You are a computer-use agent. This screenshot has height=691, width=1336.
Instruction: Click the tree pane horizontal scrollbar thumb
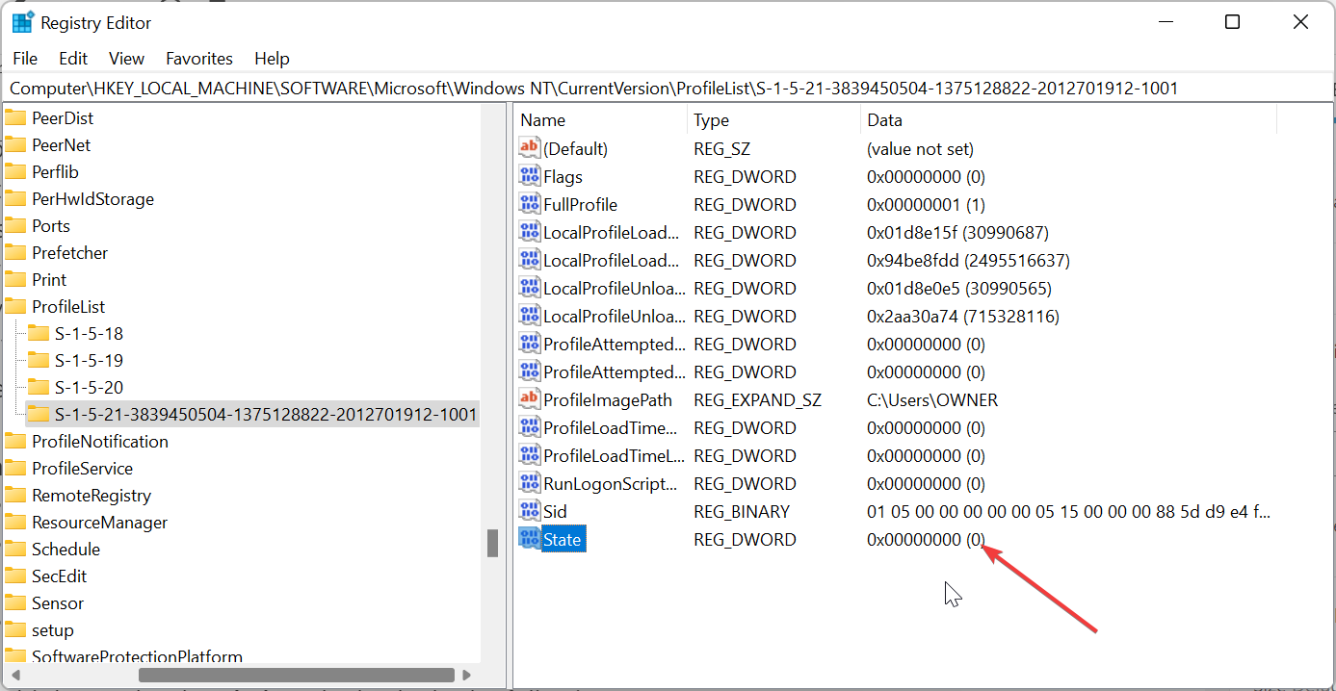click(297, 676)
